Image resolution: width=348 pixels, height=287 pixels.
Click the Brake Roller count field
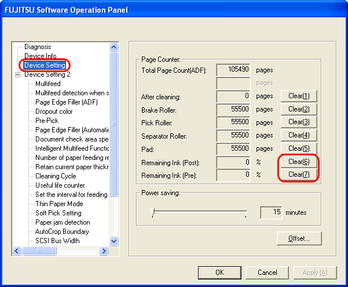[233, 110]
